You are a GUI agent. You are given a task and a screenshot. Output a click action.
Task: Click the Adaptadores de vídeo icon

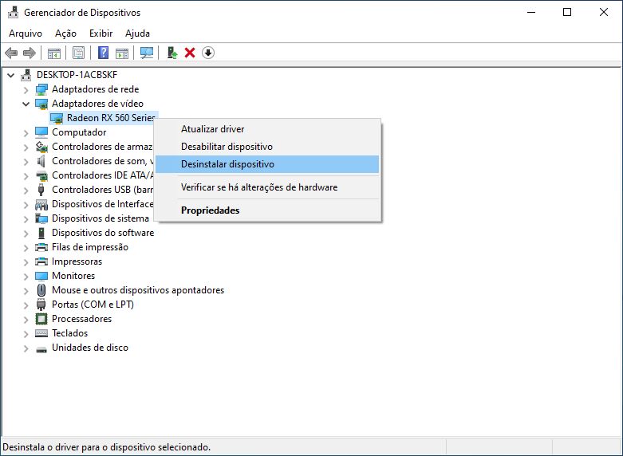click(41, 104)
